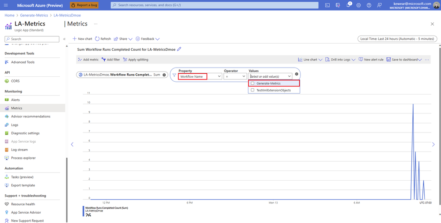Click the chart legend Workflow Runs Completed Count

pyautogui.click(x=106, y=208)
